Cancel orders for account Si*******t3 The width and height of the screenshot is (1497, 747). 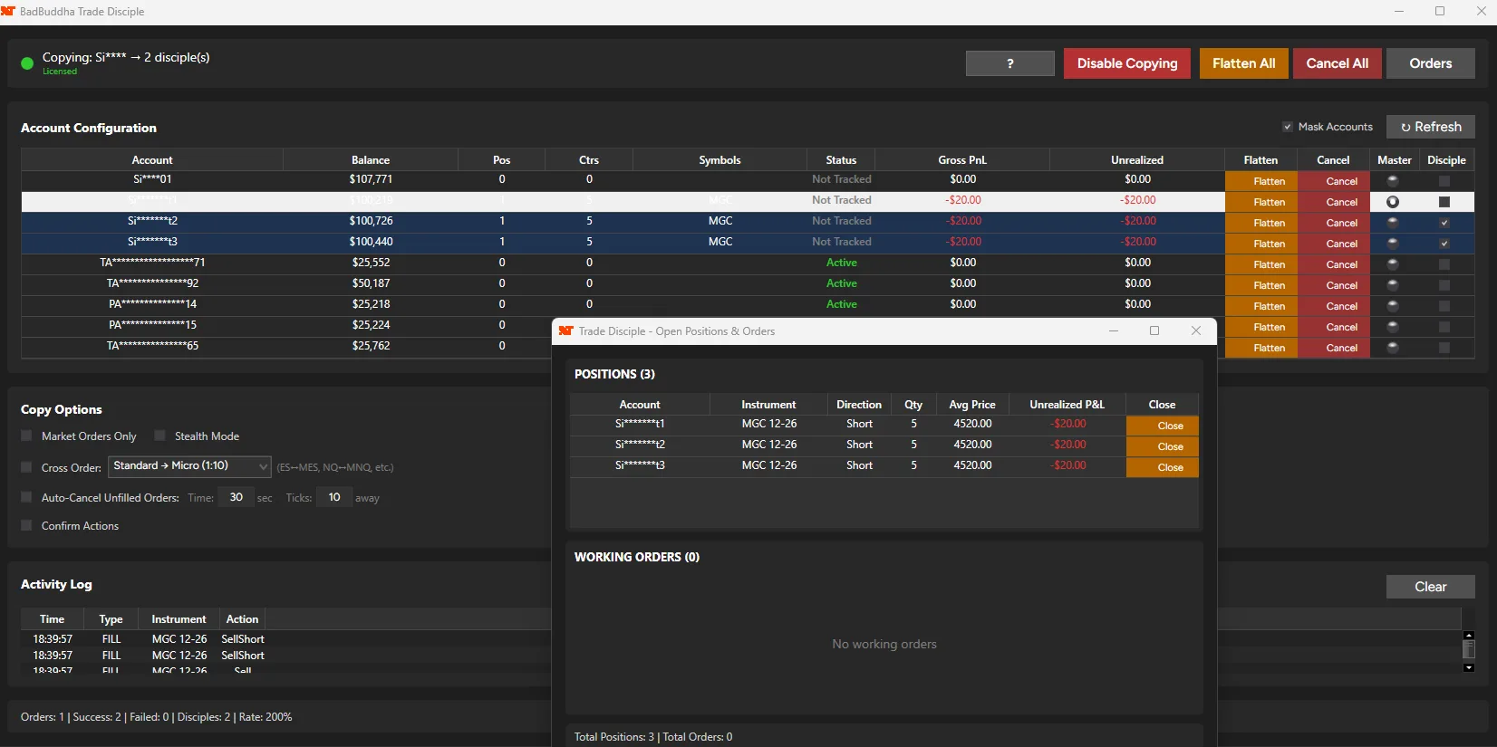point(1333,244)
